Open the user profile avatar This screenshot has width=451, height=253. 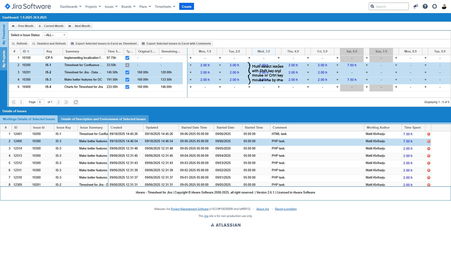444,6
